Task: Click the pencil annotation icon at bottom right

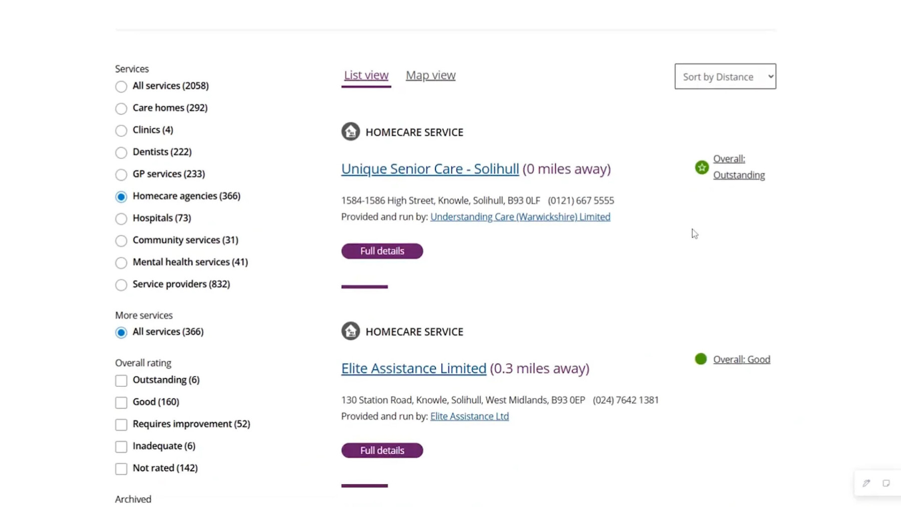Action: click(x=866, y=483)
